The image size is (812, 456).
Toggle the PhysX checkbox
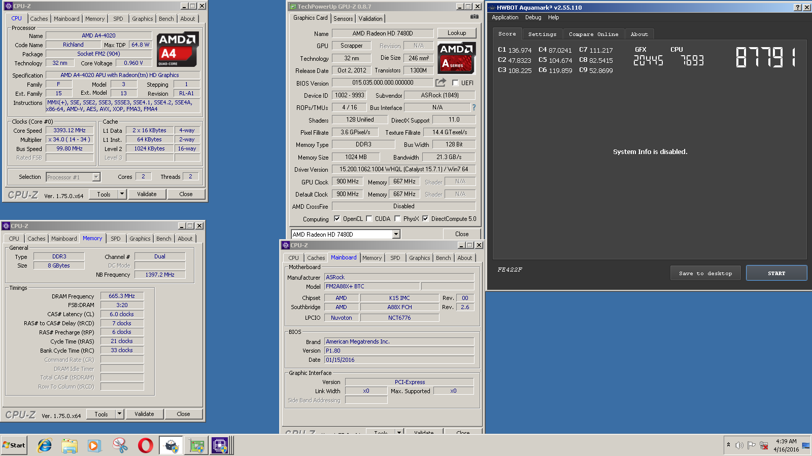(397, 218)
